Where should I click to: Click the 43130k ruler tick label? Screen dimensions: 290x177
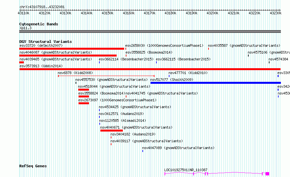tap(65, 13)
